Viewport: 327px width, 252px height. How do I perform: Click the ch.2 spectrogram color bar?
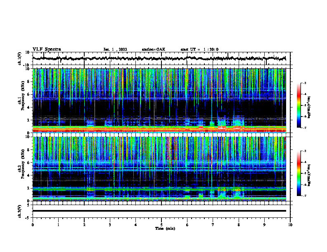(299, 173)
